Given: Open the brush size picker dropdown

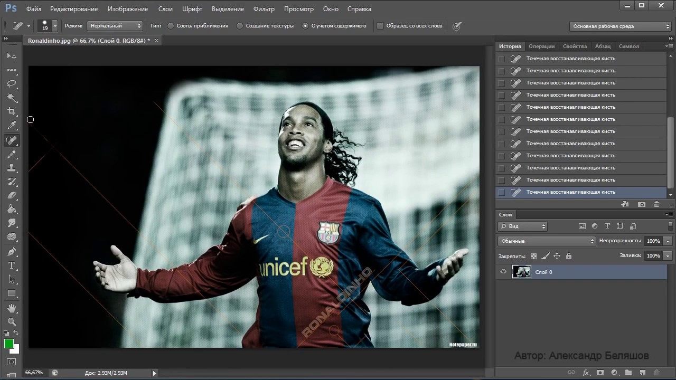Looking at the screenshot, I should [54, 26].
